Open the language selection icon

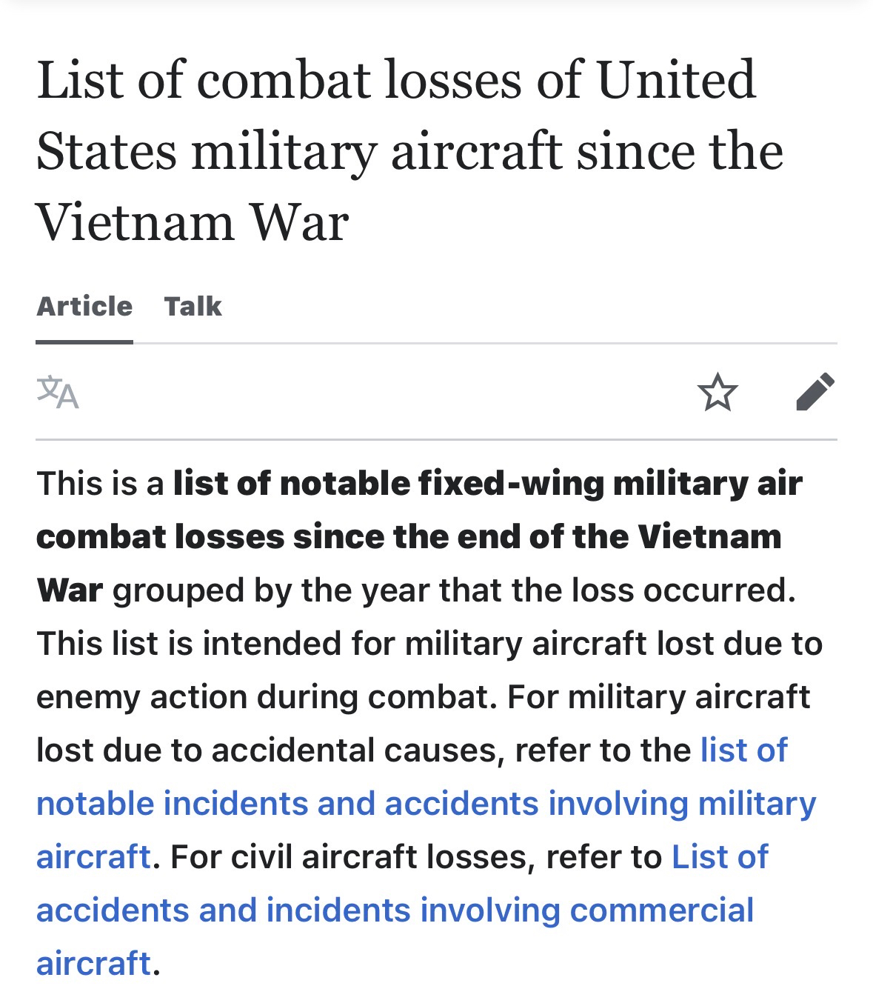[x=58, y=393]
